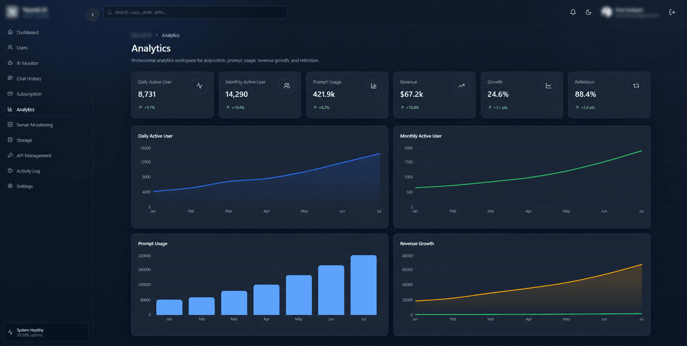Open the Storage menu item
The height and width of the screenshot is (346, 687).
tap(46, 140)
